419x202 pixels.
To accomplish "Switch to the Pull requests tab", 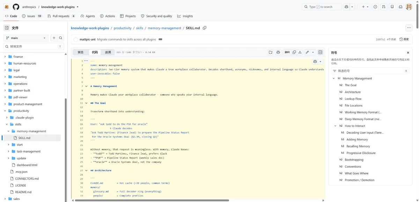I will 61,16.
